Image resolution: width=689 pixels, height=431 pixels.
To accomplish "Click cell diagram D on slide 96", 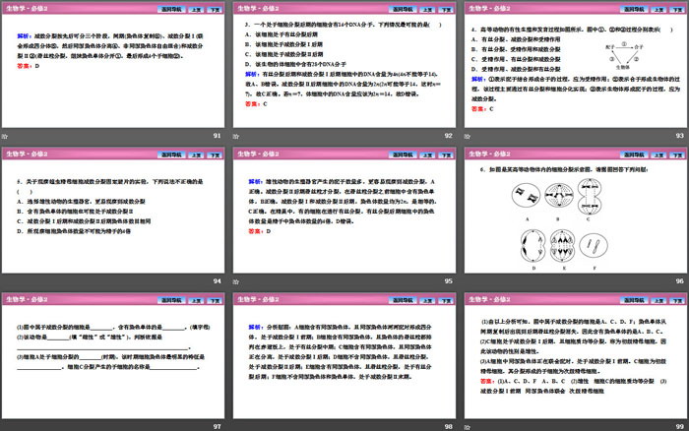I will 533,246.
